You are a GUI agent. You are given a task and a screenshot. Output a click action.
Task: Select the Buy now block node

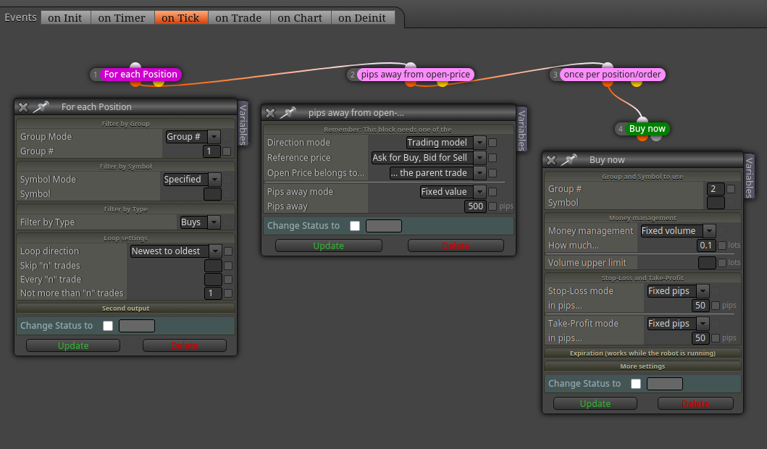(x=647, y=129)
